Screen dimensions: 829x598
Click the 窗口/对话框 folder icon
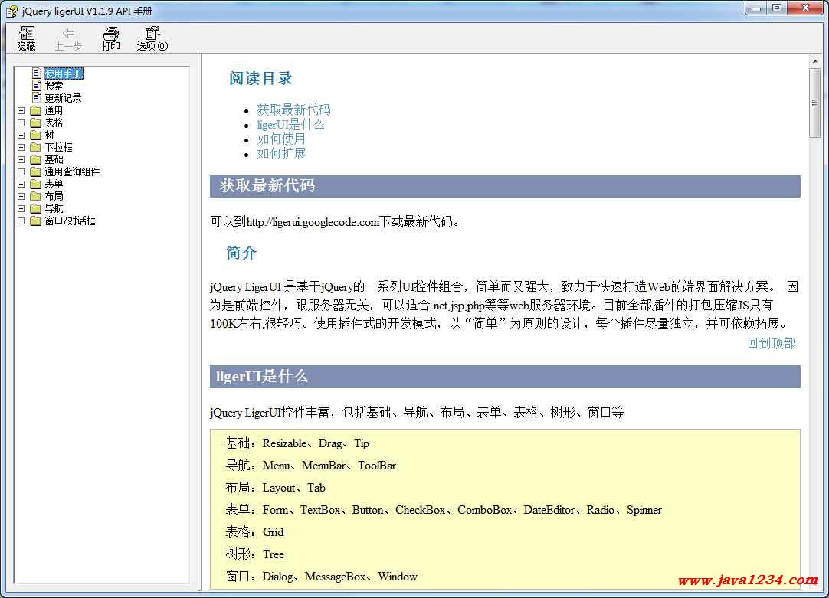35,221
